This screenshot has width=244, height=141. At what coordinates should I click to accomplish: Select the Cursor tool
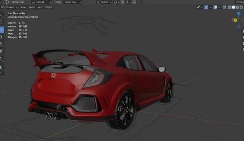coord(1,22)
